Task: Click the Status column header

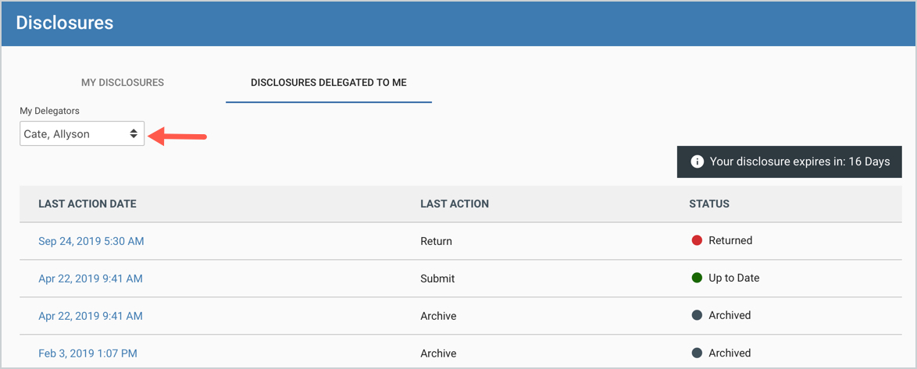Action: [x=709, y=204]
